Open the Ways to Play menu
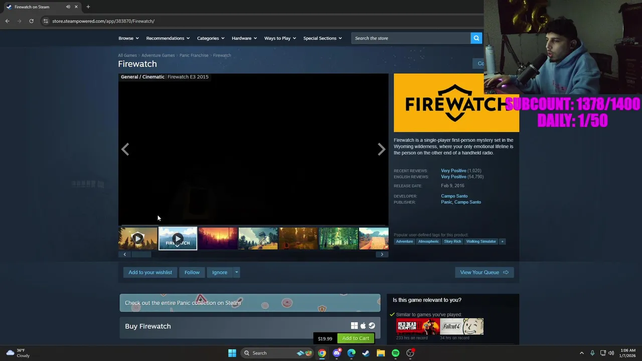Screen dimensions: 642x361 [x=280, y=38]
